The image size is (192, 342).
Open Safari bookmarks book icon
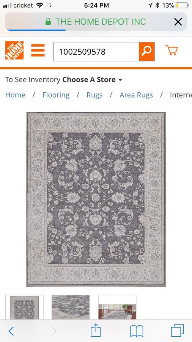tap(137, 331)
